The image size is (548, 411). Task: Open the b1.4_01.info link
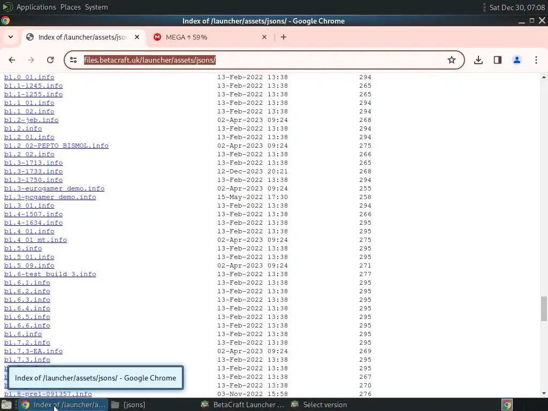29,231
